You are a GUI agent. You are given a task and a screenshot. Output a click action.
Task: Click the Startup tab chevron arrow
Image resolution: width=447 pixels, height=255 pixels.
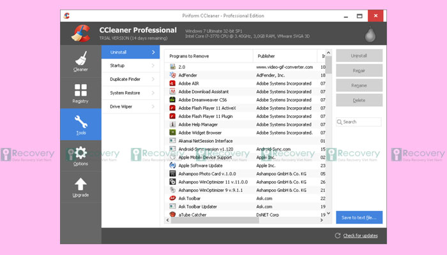pos(153,66)
